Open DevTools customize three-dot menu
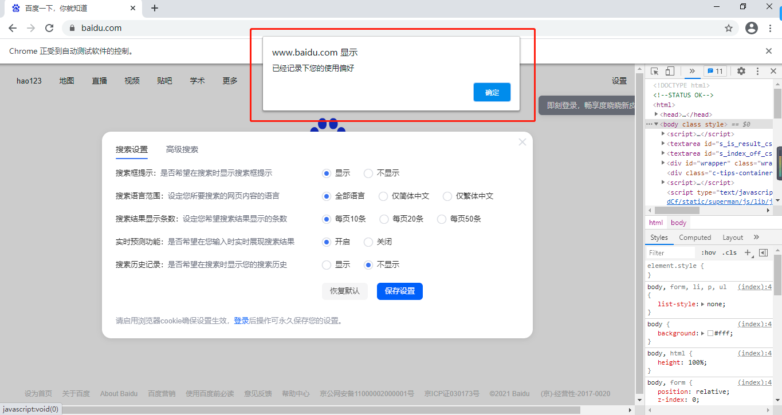This screenshot has height=415, width=782. [757, 71]
